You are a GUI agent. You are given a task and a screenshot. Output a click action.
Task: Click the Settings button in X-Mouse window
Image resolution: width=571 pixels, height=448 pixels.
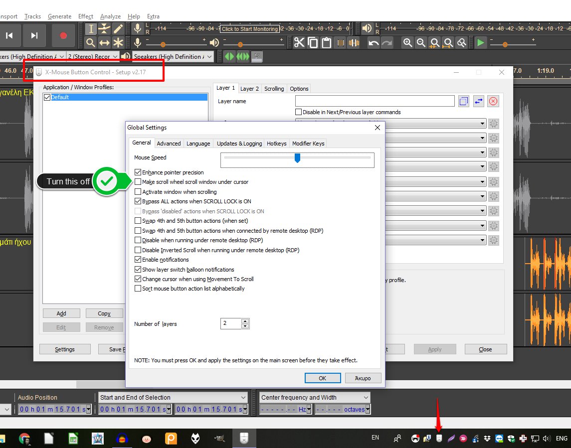click(65, 349)
